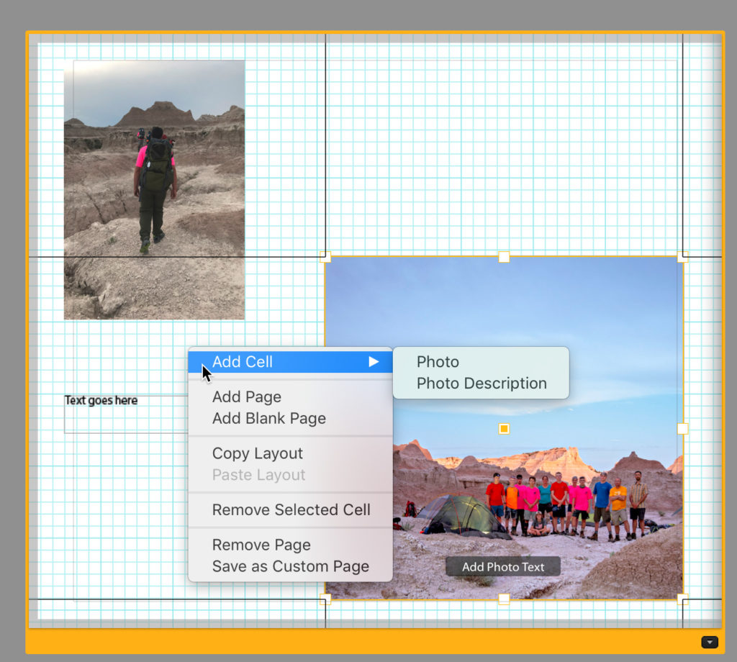Click the bottom-right corner handle of the selected cell
This screenshot has height=662, width=737.
coord(683,599)
